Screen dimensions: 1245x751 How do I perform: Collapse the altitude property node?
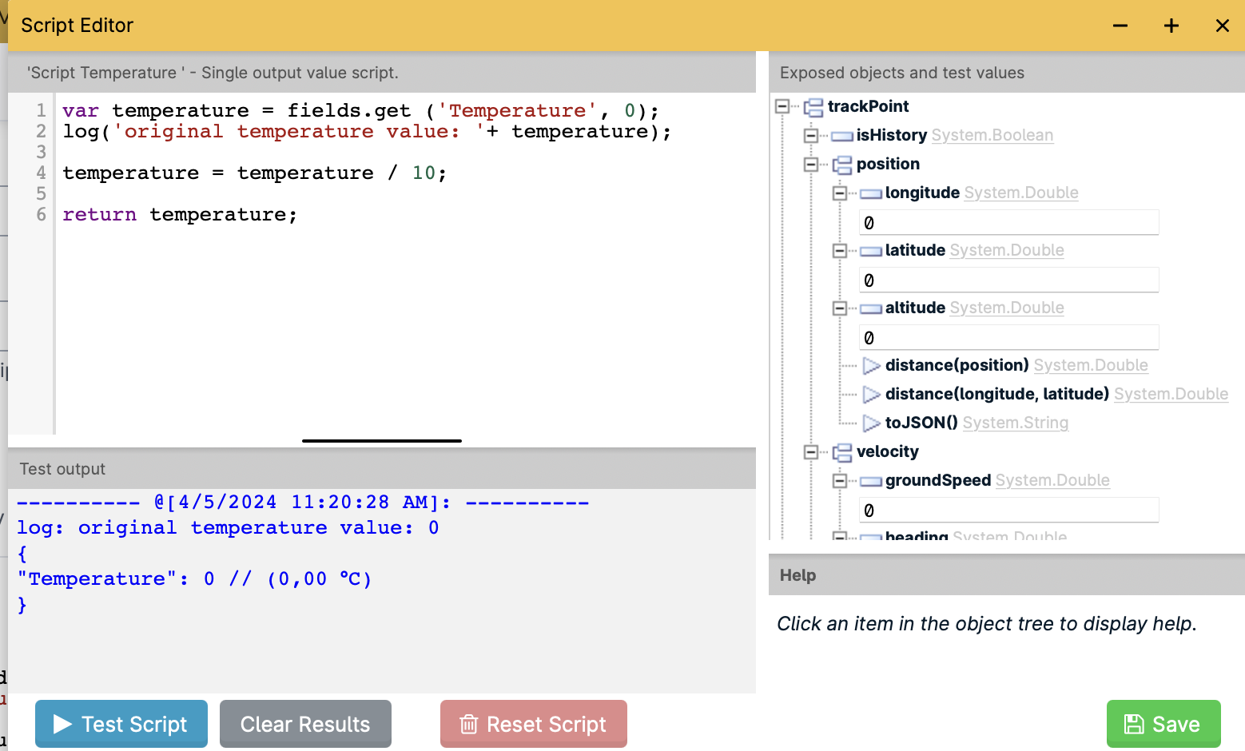point(840,308)
